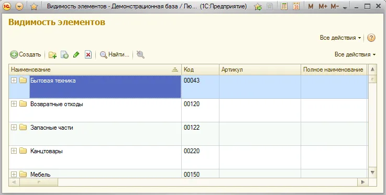Click the Создать button
The width and height of the screenshot is (386, 195).
26,54
